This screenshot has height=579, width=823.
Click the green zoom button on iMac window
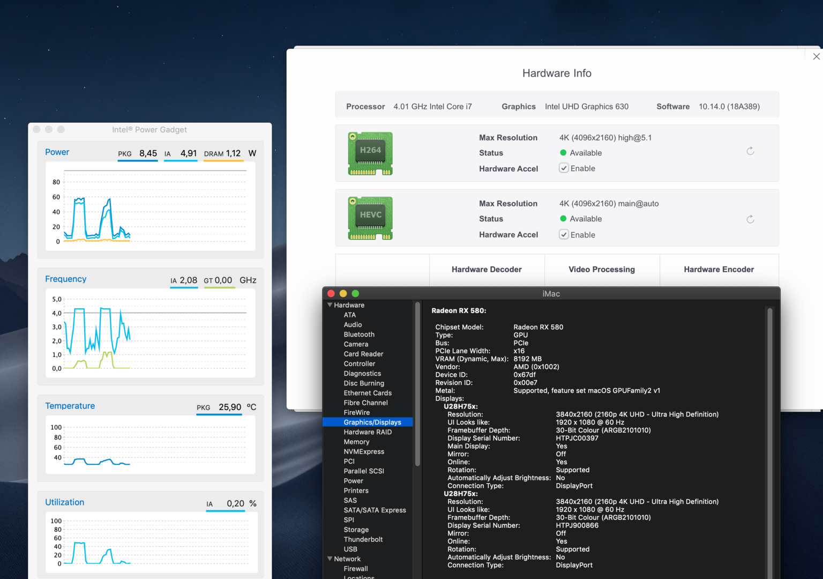[355, 294]
